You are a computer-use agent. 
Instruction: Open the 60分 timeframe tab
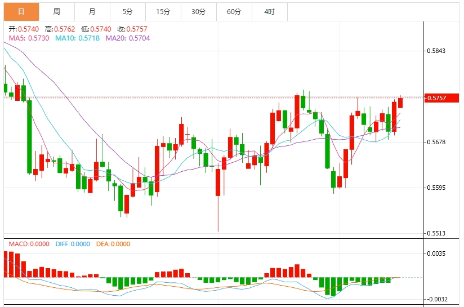pyautogui.click(x=234, y=12)
